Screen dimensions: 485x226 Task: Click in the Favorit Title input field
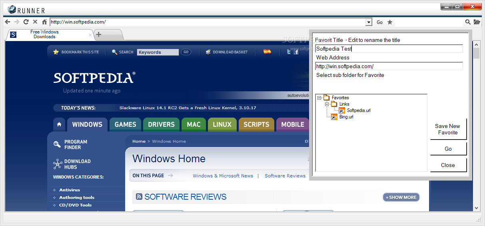pyautogui.click(x=389, y=49)
